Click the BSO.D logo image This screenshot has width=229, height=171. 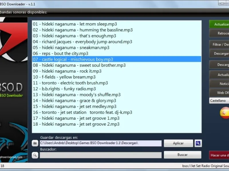point(14,90)
